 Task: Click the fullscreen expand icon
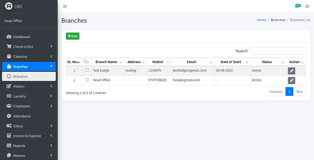(x=307, y=7)
